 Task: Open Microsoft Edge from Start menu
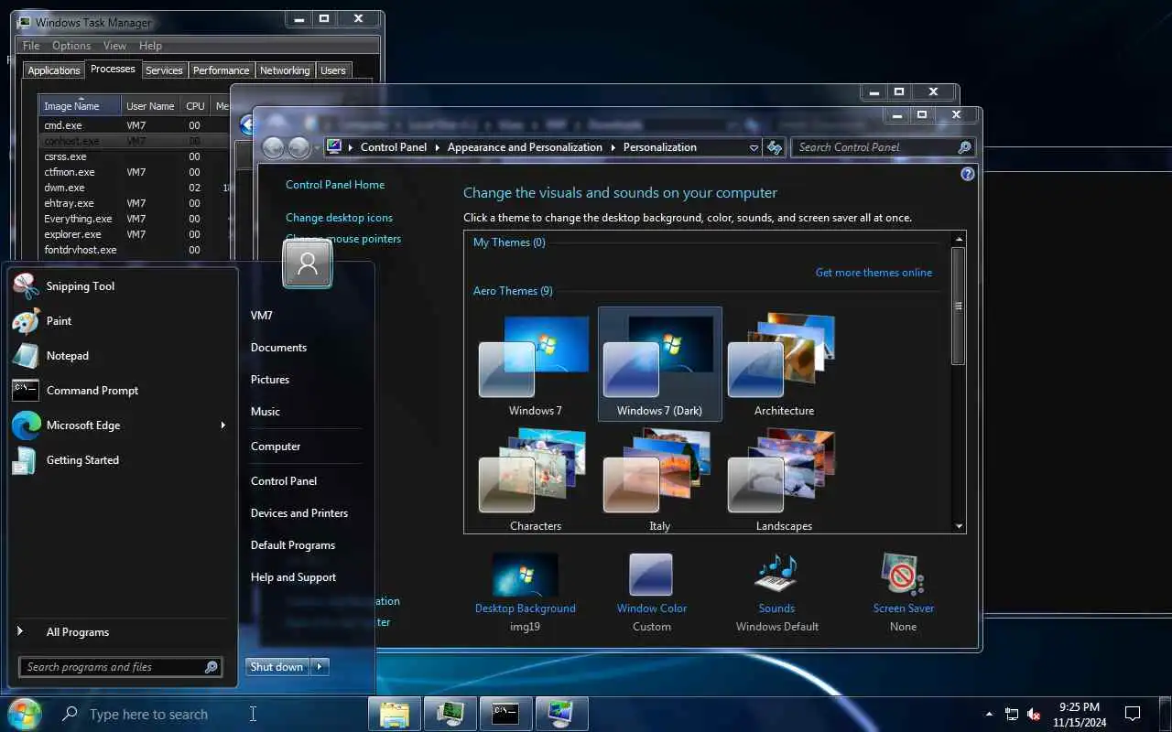(83, 425)
